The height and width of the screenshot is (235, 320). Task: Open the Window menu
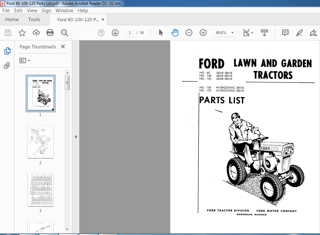coord(64,11)
